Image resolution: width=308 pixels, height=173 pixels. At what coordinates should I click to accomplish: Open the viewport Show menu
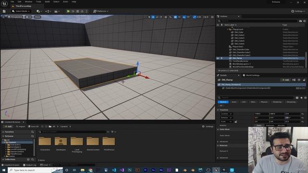point(38,17)
